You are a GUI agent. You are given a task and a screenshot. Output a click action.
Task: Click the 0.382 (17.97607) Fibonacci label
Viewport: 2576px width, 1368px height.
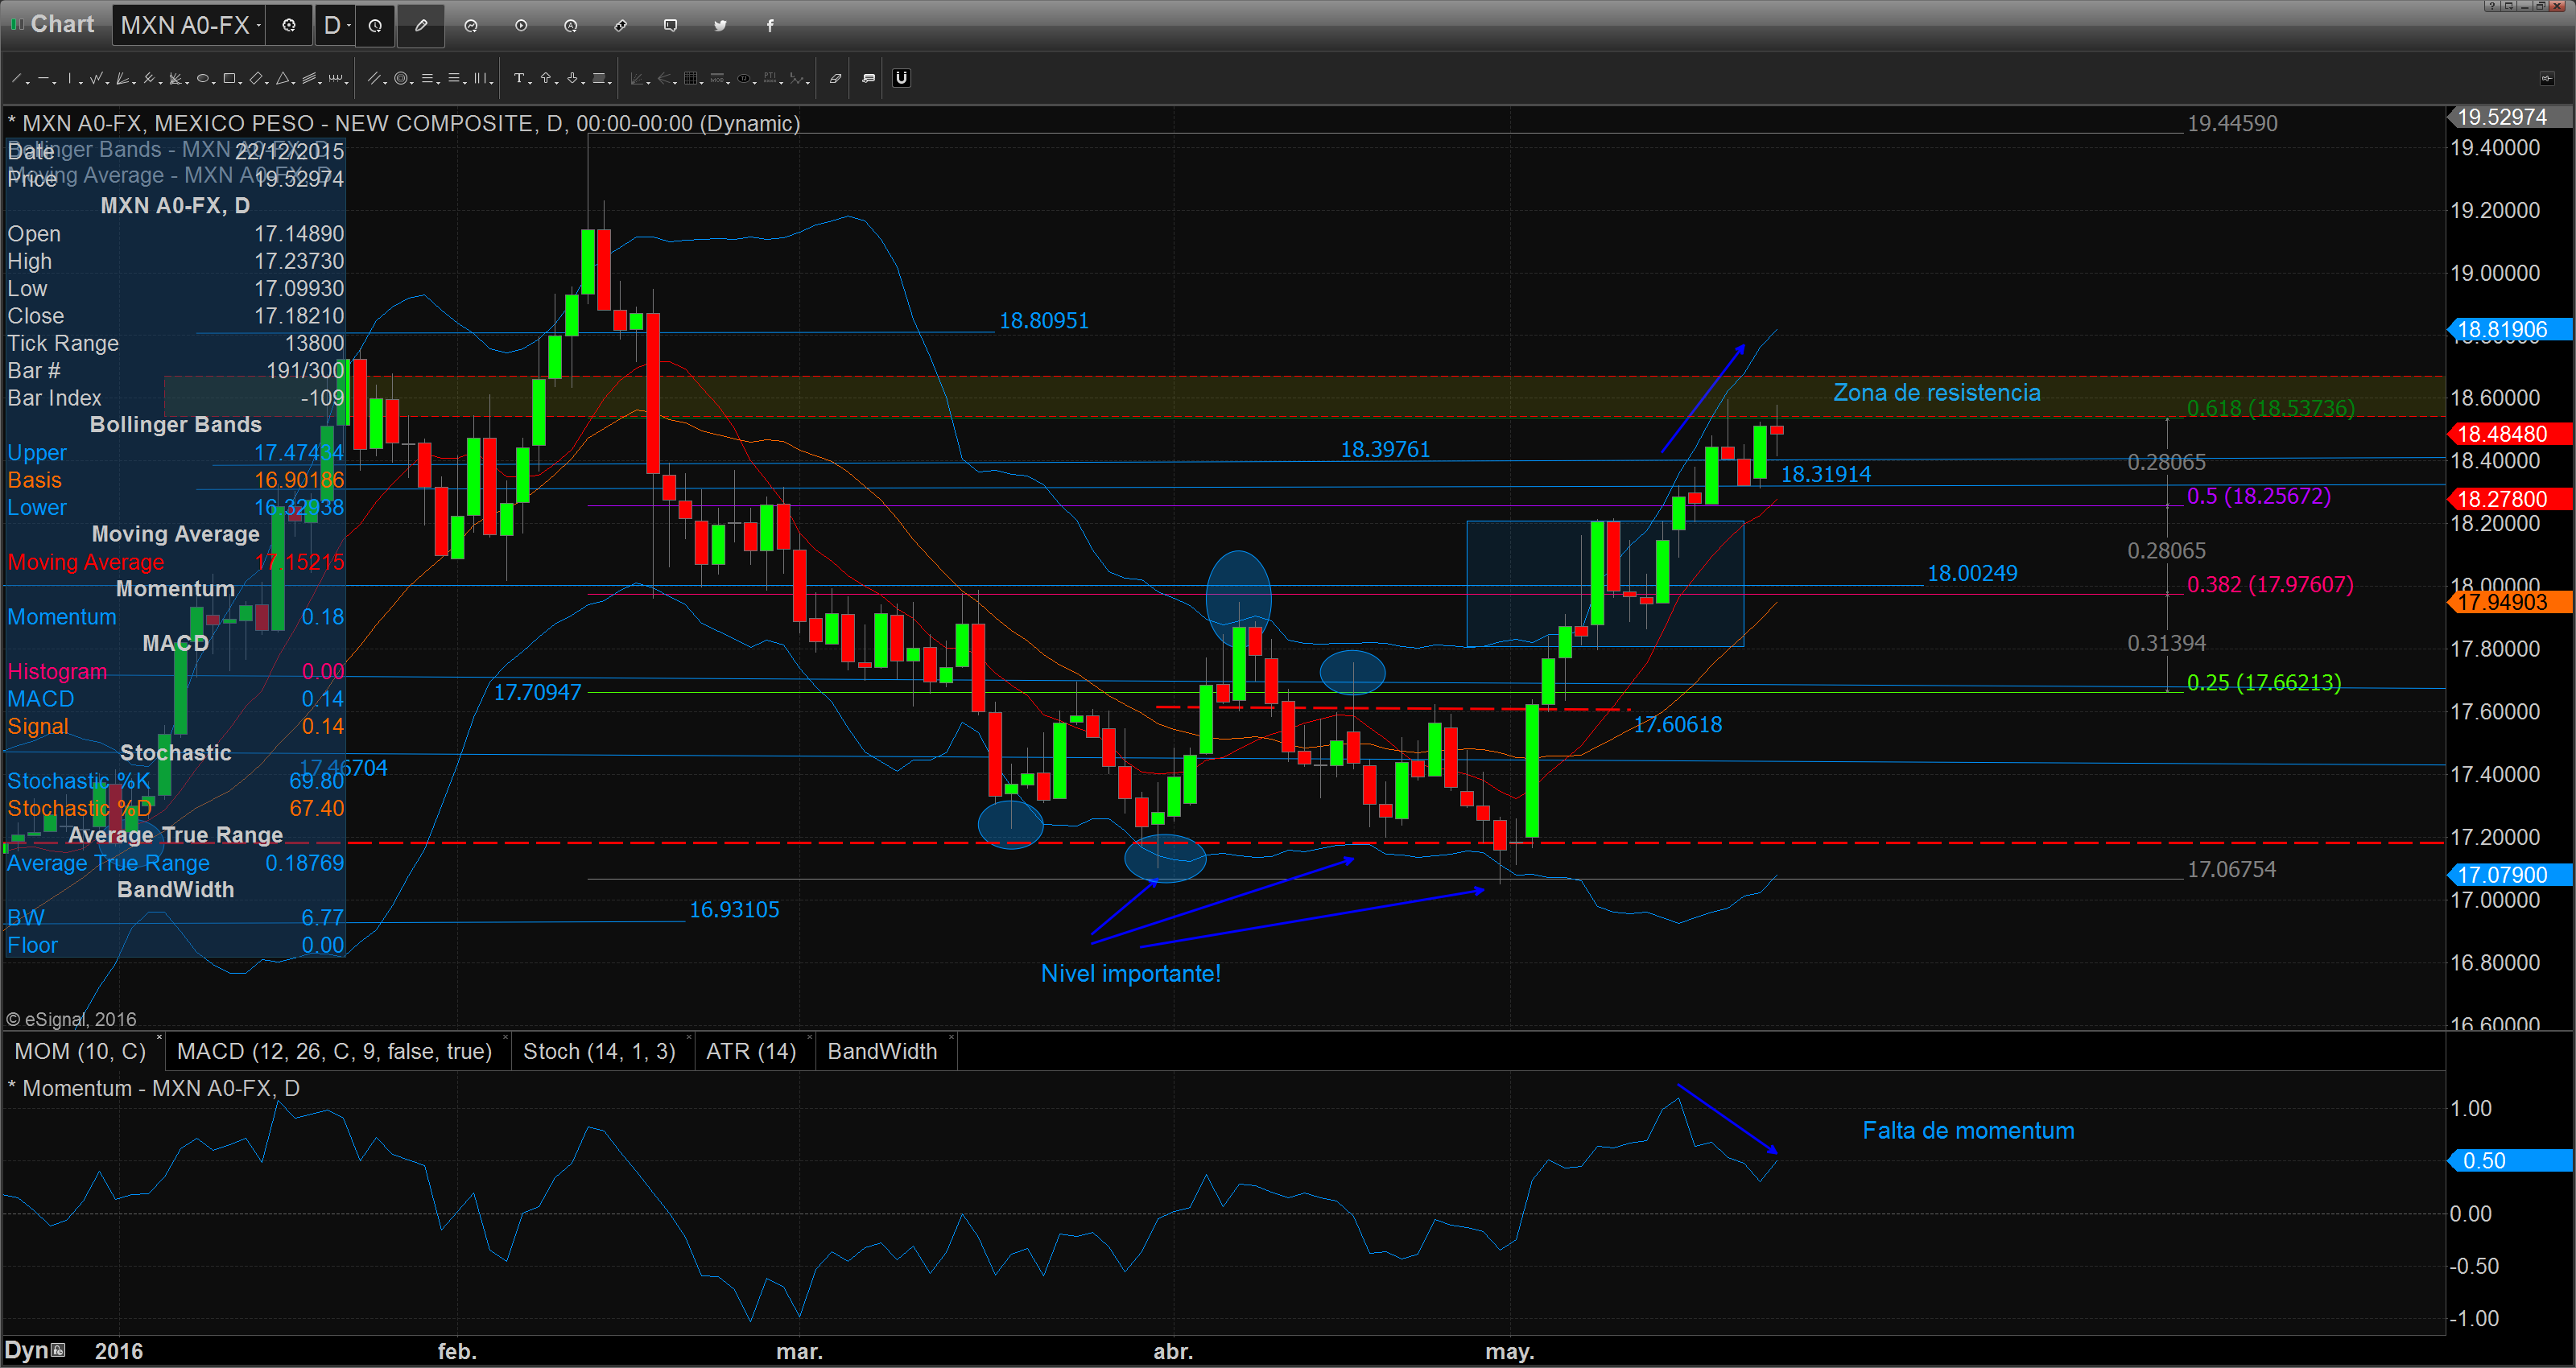click(x=2270, y=584)
